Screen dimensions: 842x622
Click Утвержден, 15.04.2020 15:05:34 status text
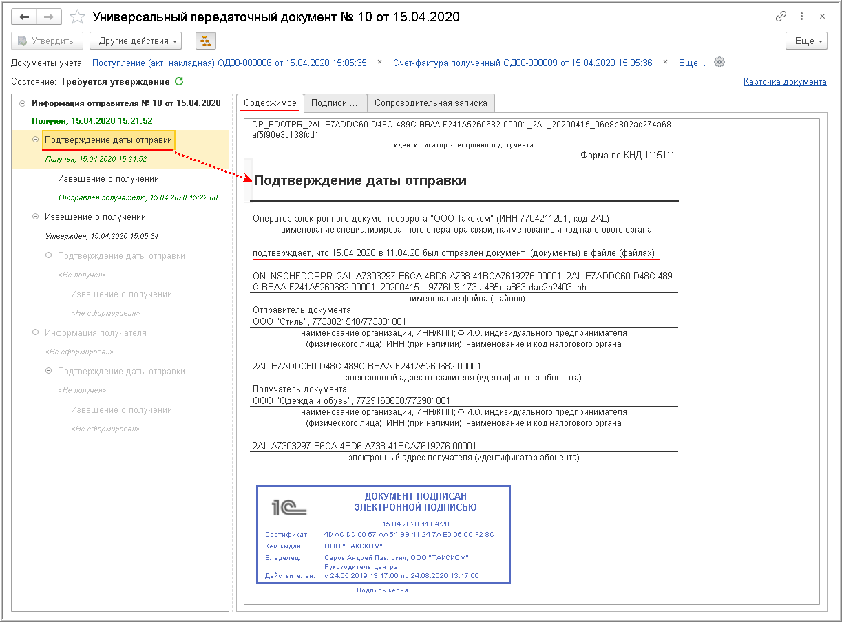(102, 236)
